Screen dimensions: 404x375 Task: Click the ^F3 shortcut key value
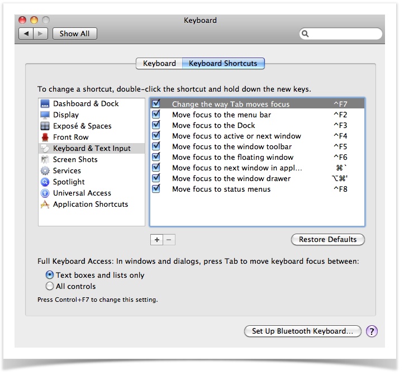coord(340,125)
